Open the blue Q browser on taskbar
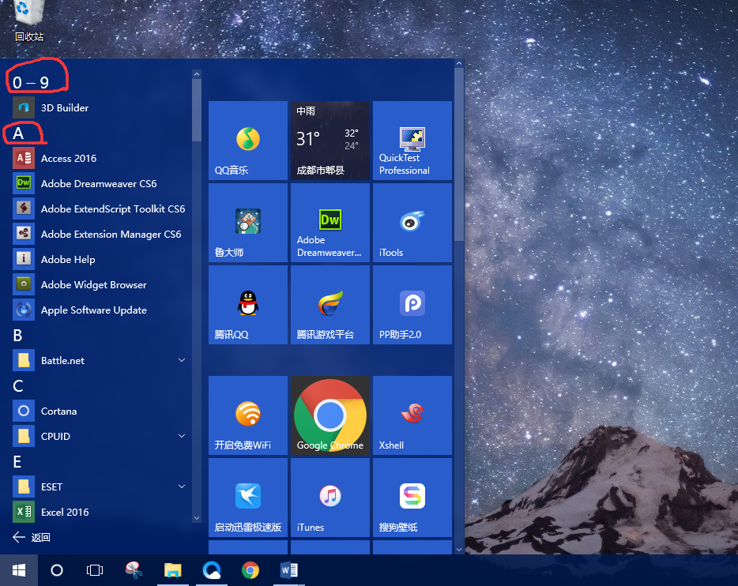 click(x=212, y=570)
